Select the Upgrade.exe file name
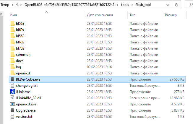The image size is (193, 124). pyautogui.click(x=26, y=110)
